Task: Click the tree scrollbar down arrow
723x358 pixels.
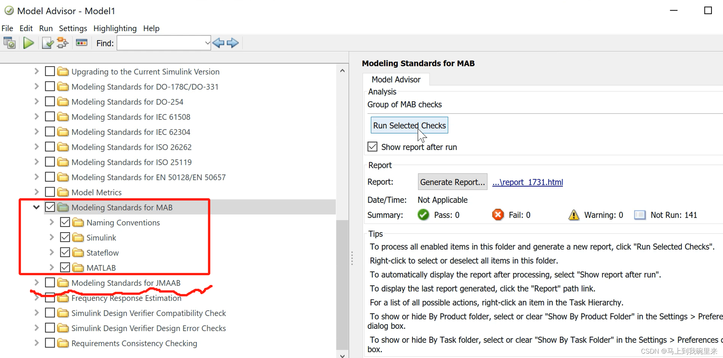Action: (342, 355)
